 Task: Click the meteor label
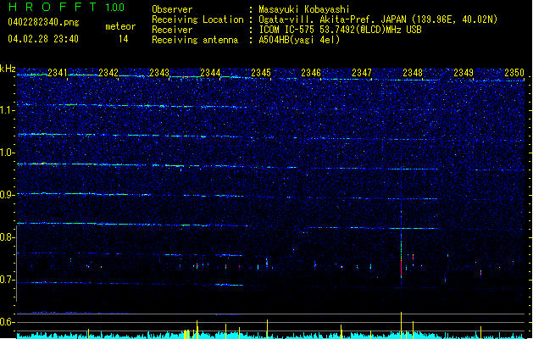pos(120,26)
